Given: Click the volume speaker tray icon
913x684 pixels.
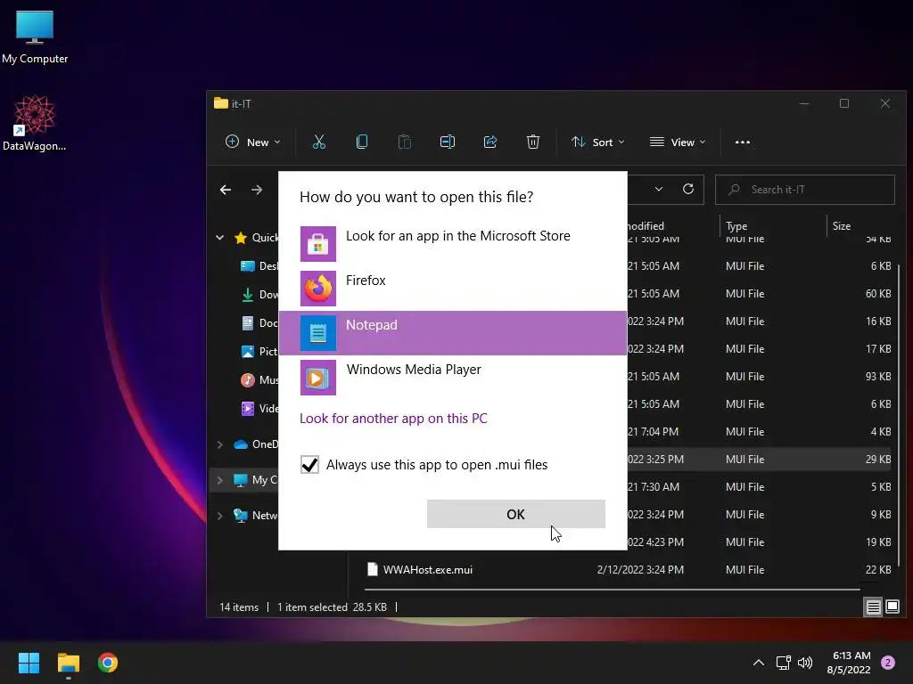Looking at the screenshot, I should [x=805, y=663].
